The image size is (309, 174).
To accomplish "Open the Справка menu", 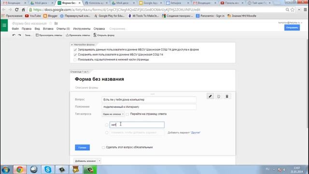I will click(99, 29).
